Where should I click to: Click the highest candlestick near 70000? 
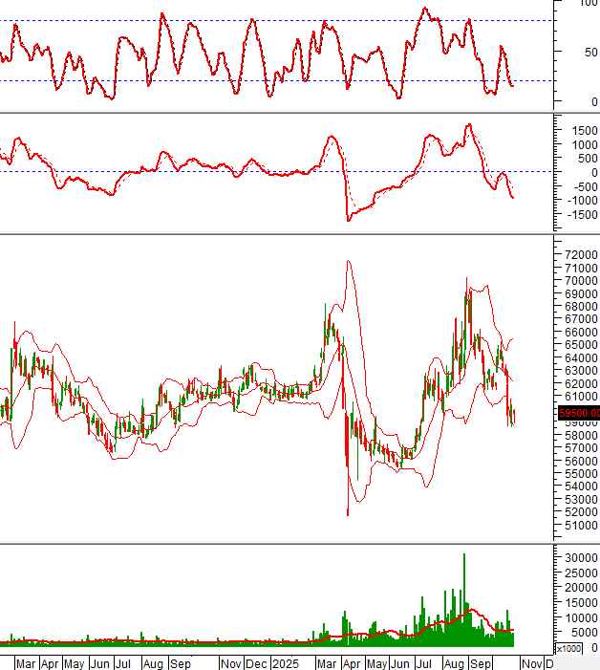(466, 283)
